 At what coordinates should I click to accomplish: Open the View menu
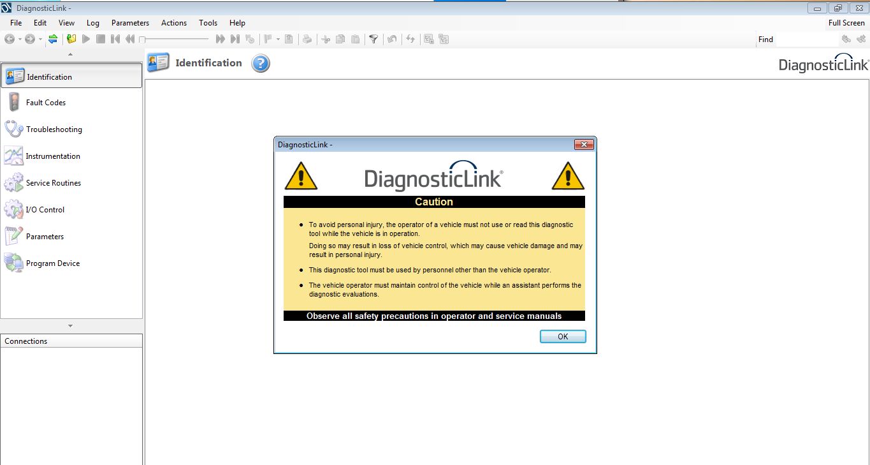coord(66,23)
